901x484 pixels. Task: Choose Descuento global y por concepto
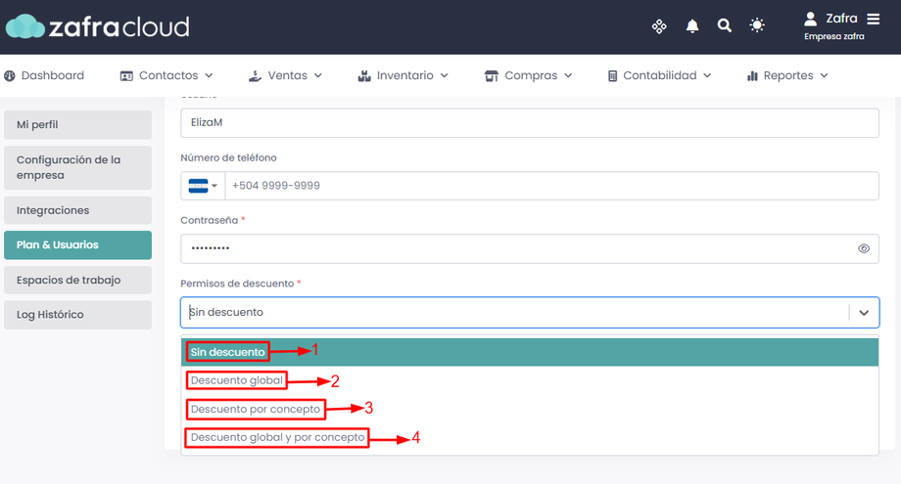coord(530,437)
